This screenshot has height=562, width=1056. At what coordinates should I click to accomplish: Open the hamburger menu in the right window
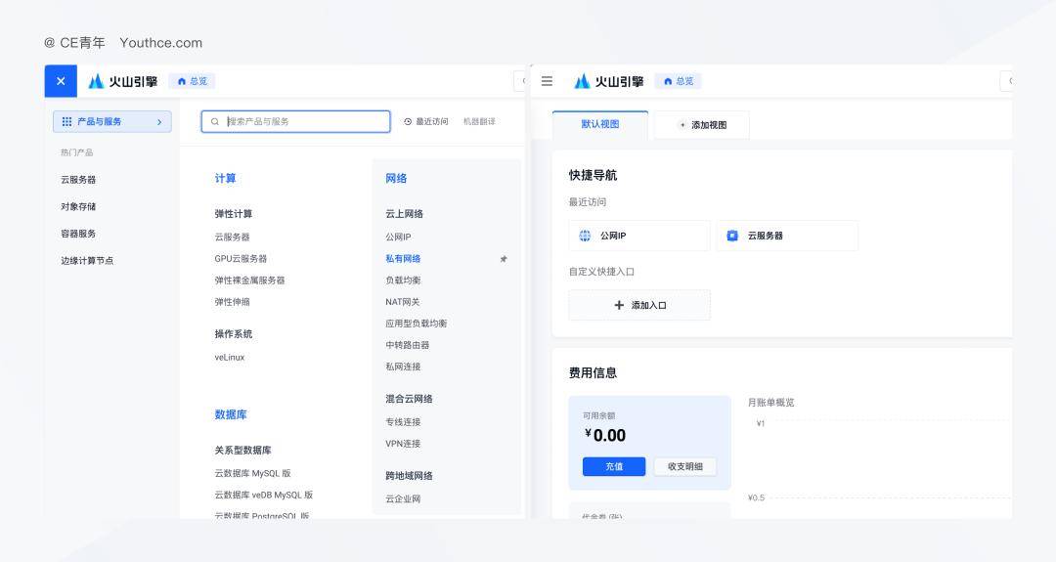(547, 81)
